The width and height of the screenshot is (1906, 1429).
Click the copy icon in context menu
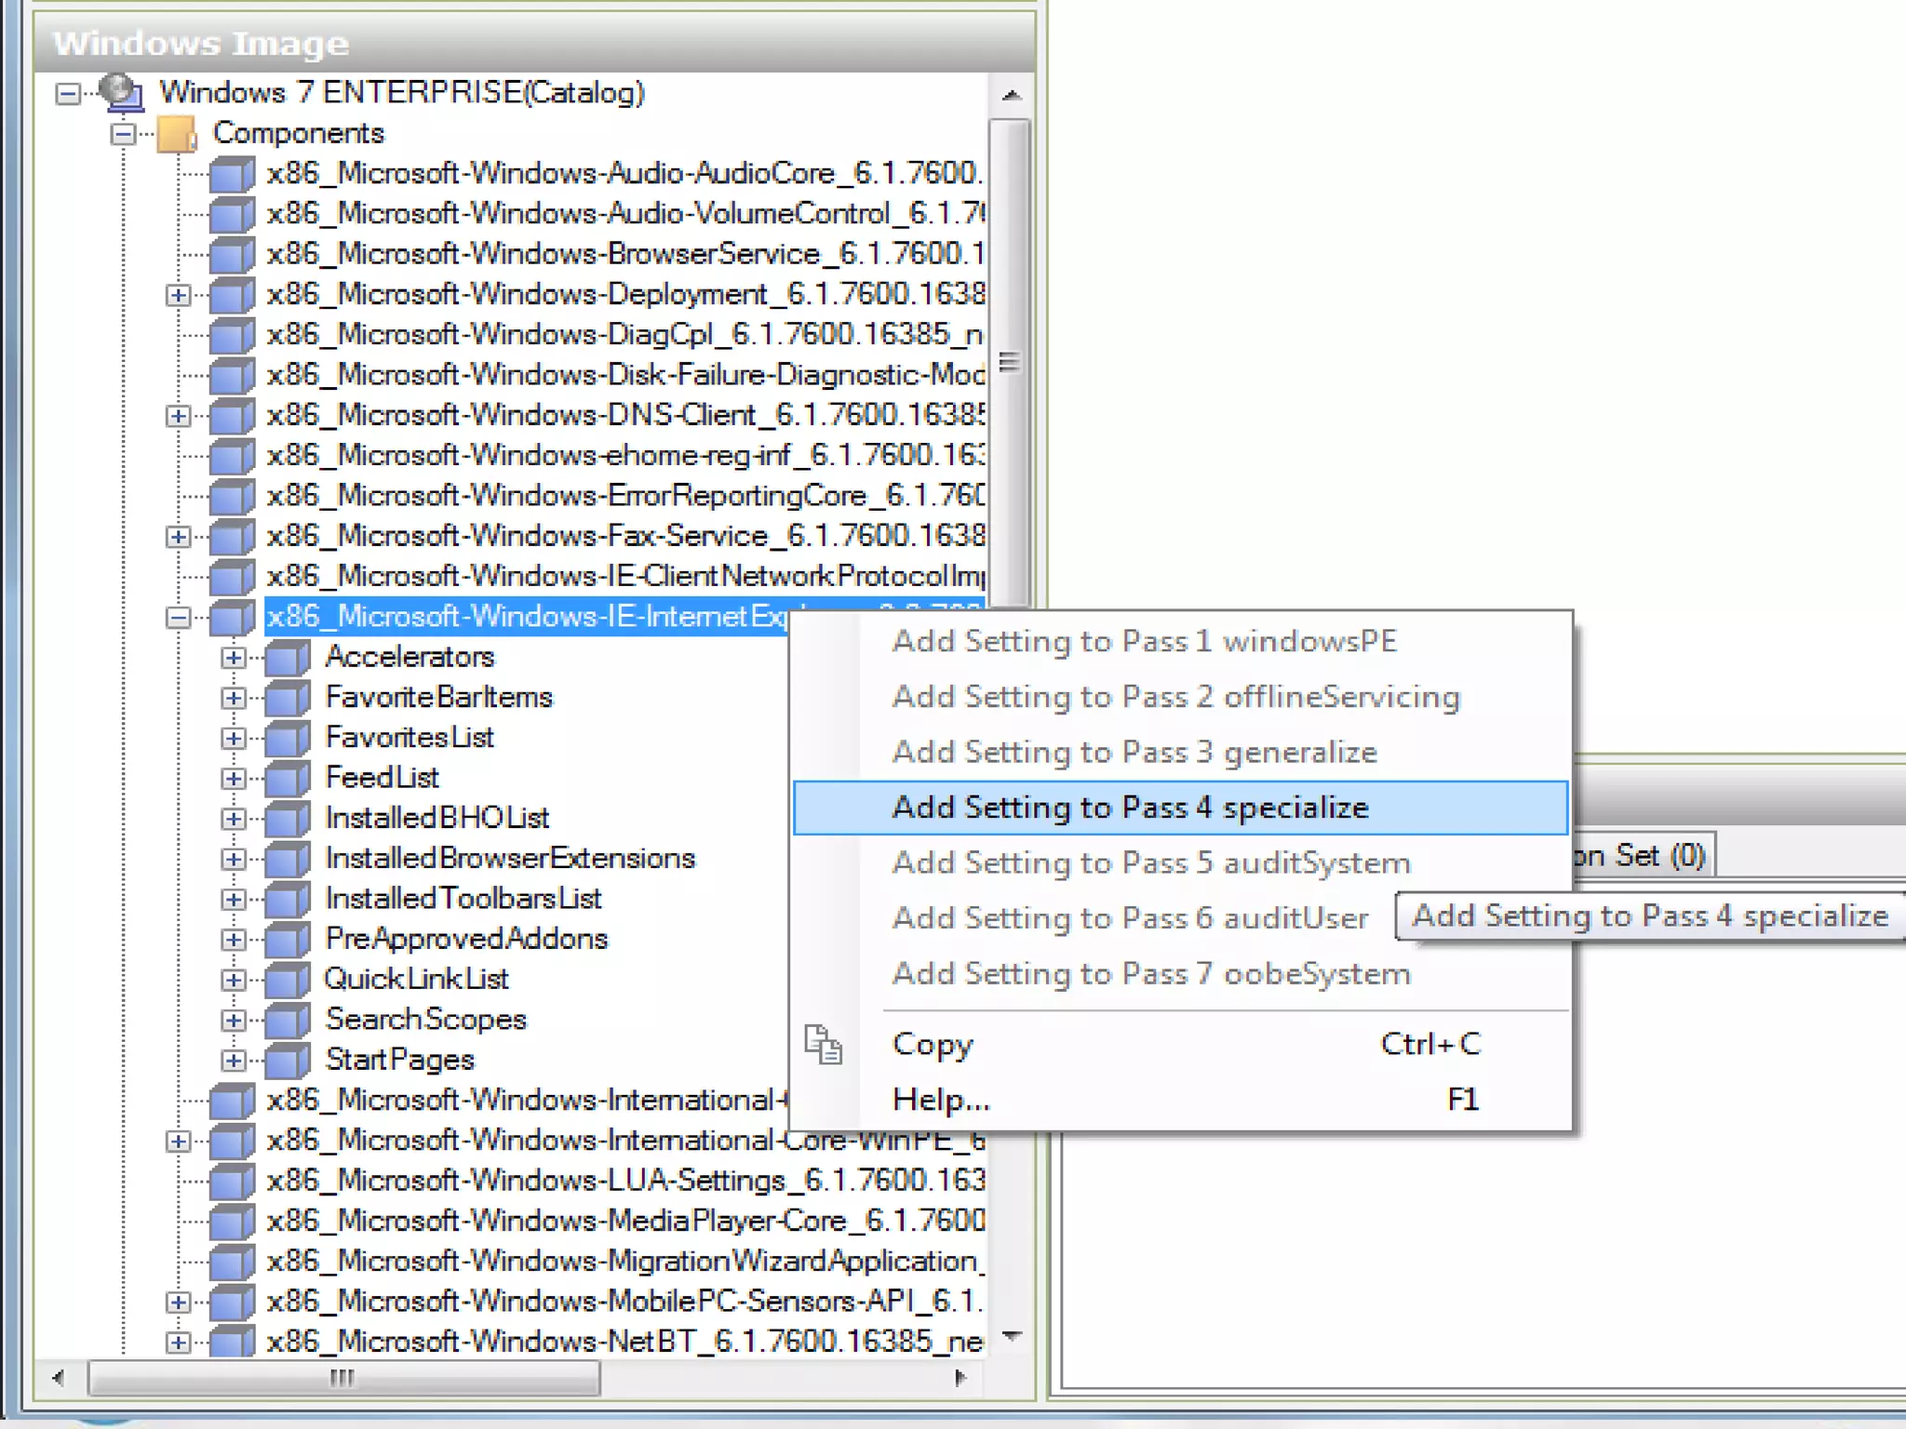tap(824, 1045)
